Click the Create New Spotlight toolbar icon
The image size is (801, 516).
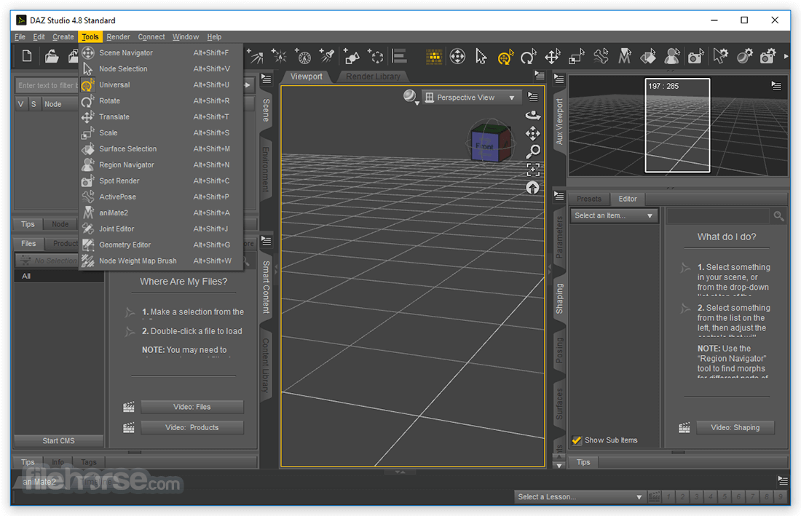(326, 55)
